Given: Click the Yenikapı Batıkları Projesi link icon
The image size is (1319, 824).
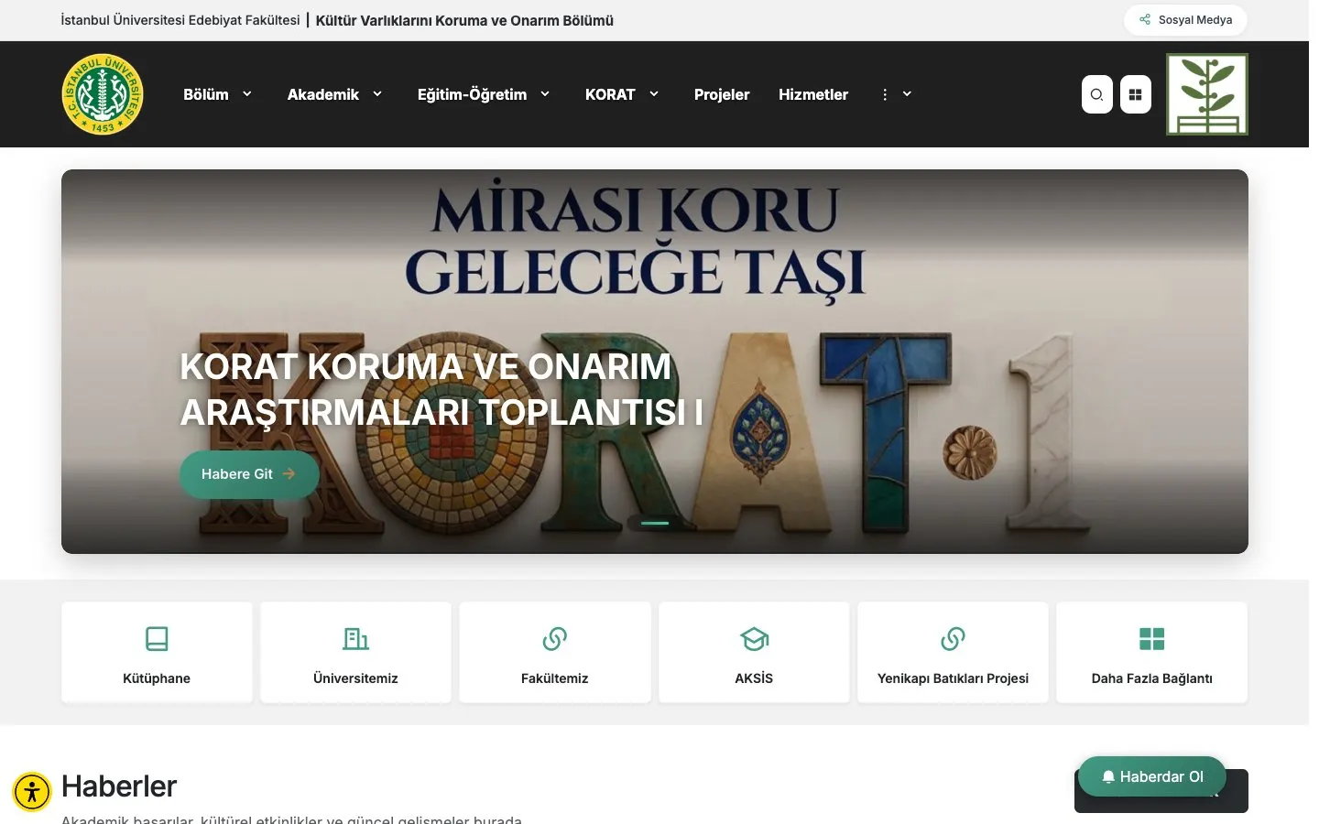Looking at the screenshot, I should click(x=953, y=638).
